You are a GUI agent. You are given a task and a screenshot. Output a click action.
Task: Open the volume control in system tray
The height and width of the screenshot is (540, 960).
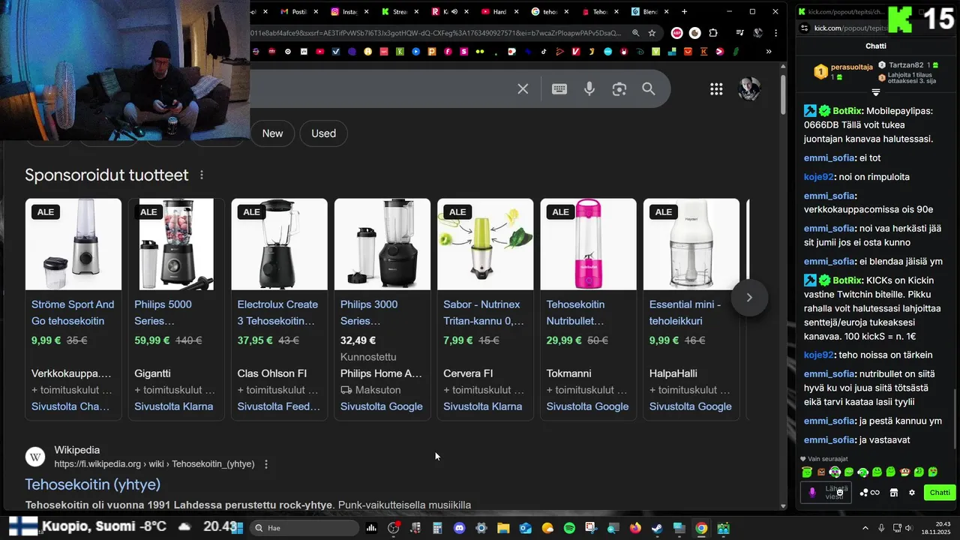pyautogui.click(x=908, y=528)
